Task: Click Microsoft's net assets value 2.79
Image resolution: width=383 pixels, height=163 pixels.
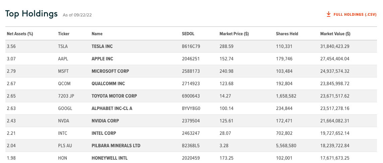Action: tap(11, 71)
